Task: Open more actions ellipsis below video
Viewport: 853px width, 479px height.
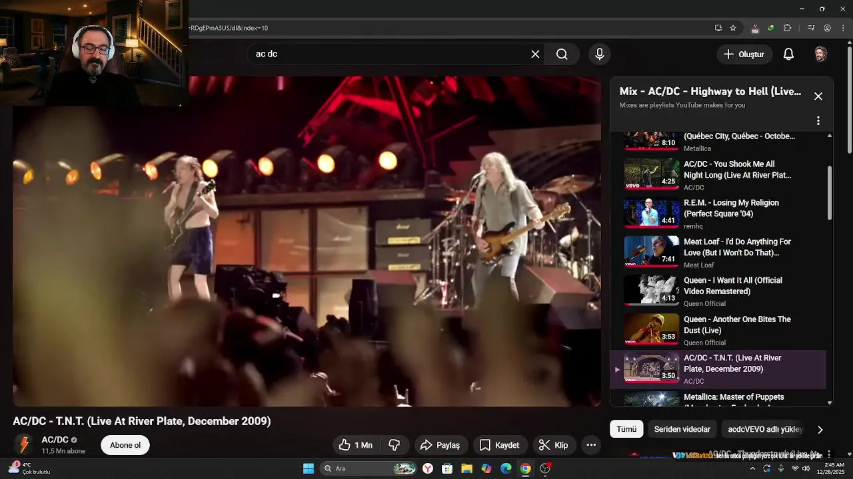Action: (x=591, y=445)
